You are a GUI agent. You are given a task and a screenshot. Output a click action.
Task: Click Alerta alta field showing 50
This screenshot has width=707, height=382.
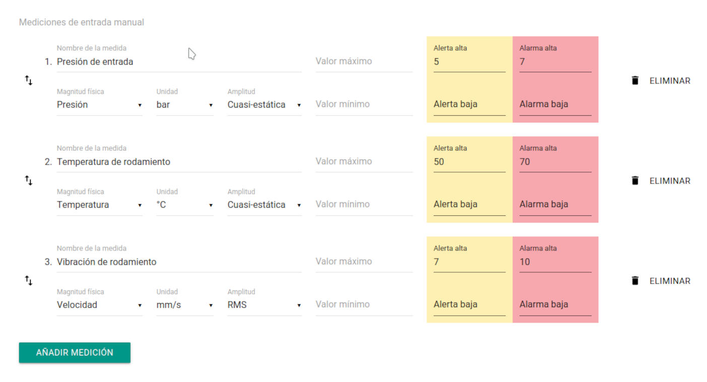pyautogui.click(x=469, y=162)
